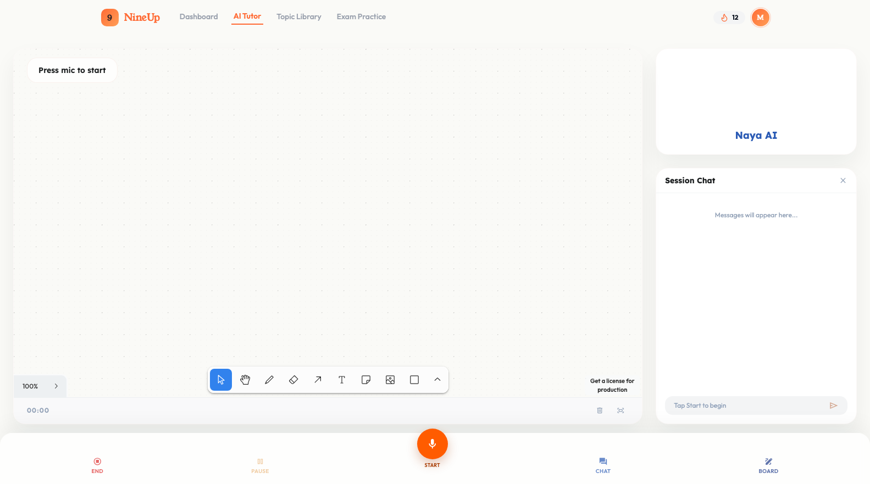
Task: Select the text tool
Action: pyautogui.click(x=342, y=380)
